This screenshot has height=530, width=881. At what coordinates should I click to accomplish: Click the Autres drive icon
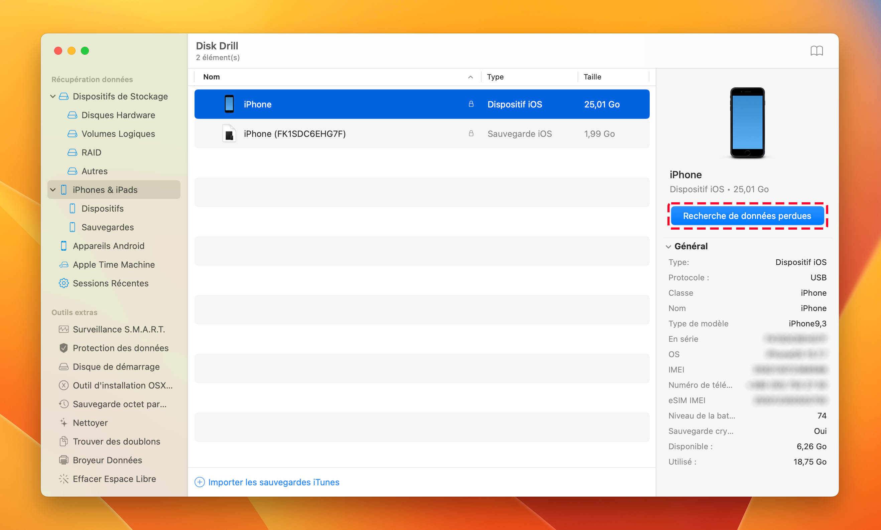pos(72,171)
